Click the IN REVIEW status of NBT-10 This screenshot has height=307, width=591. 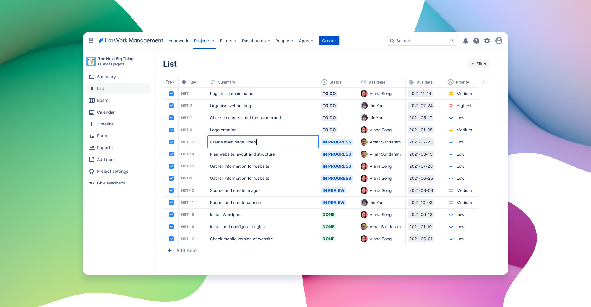pyautogui.click(x=333, y=190)
